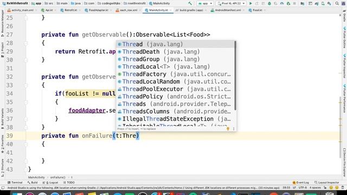This screenshot has width=347, height=195.
Task: Open the Layout Inspector
Action: click(x=327, y=183)
